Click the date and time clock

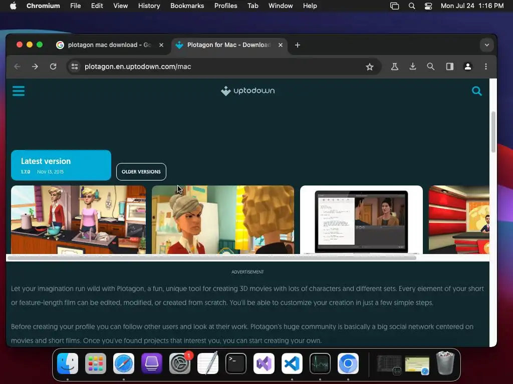472,6
